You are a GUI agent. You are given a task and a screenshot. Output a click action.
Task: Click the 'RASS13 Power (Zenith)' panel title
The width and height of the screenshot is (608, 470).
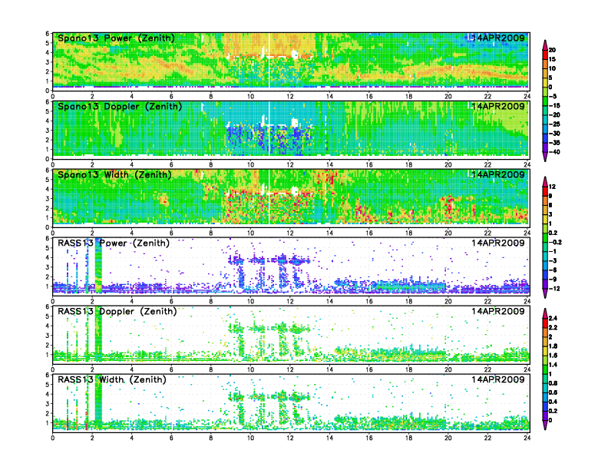point(114,243)
